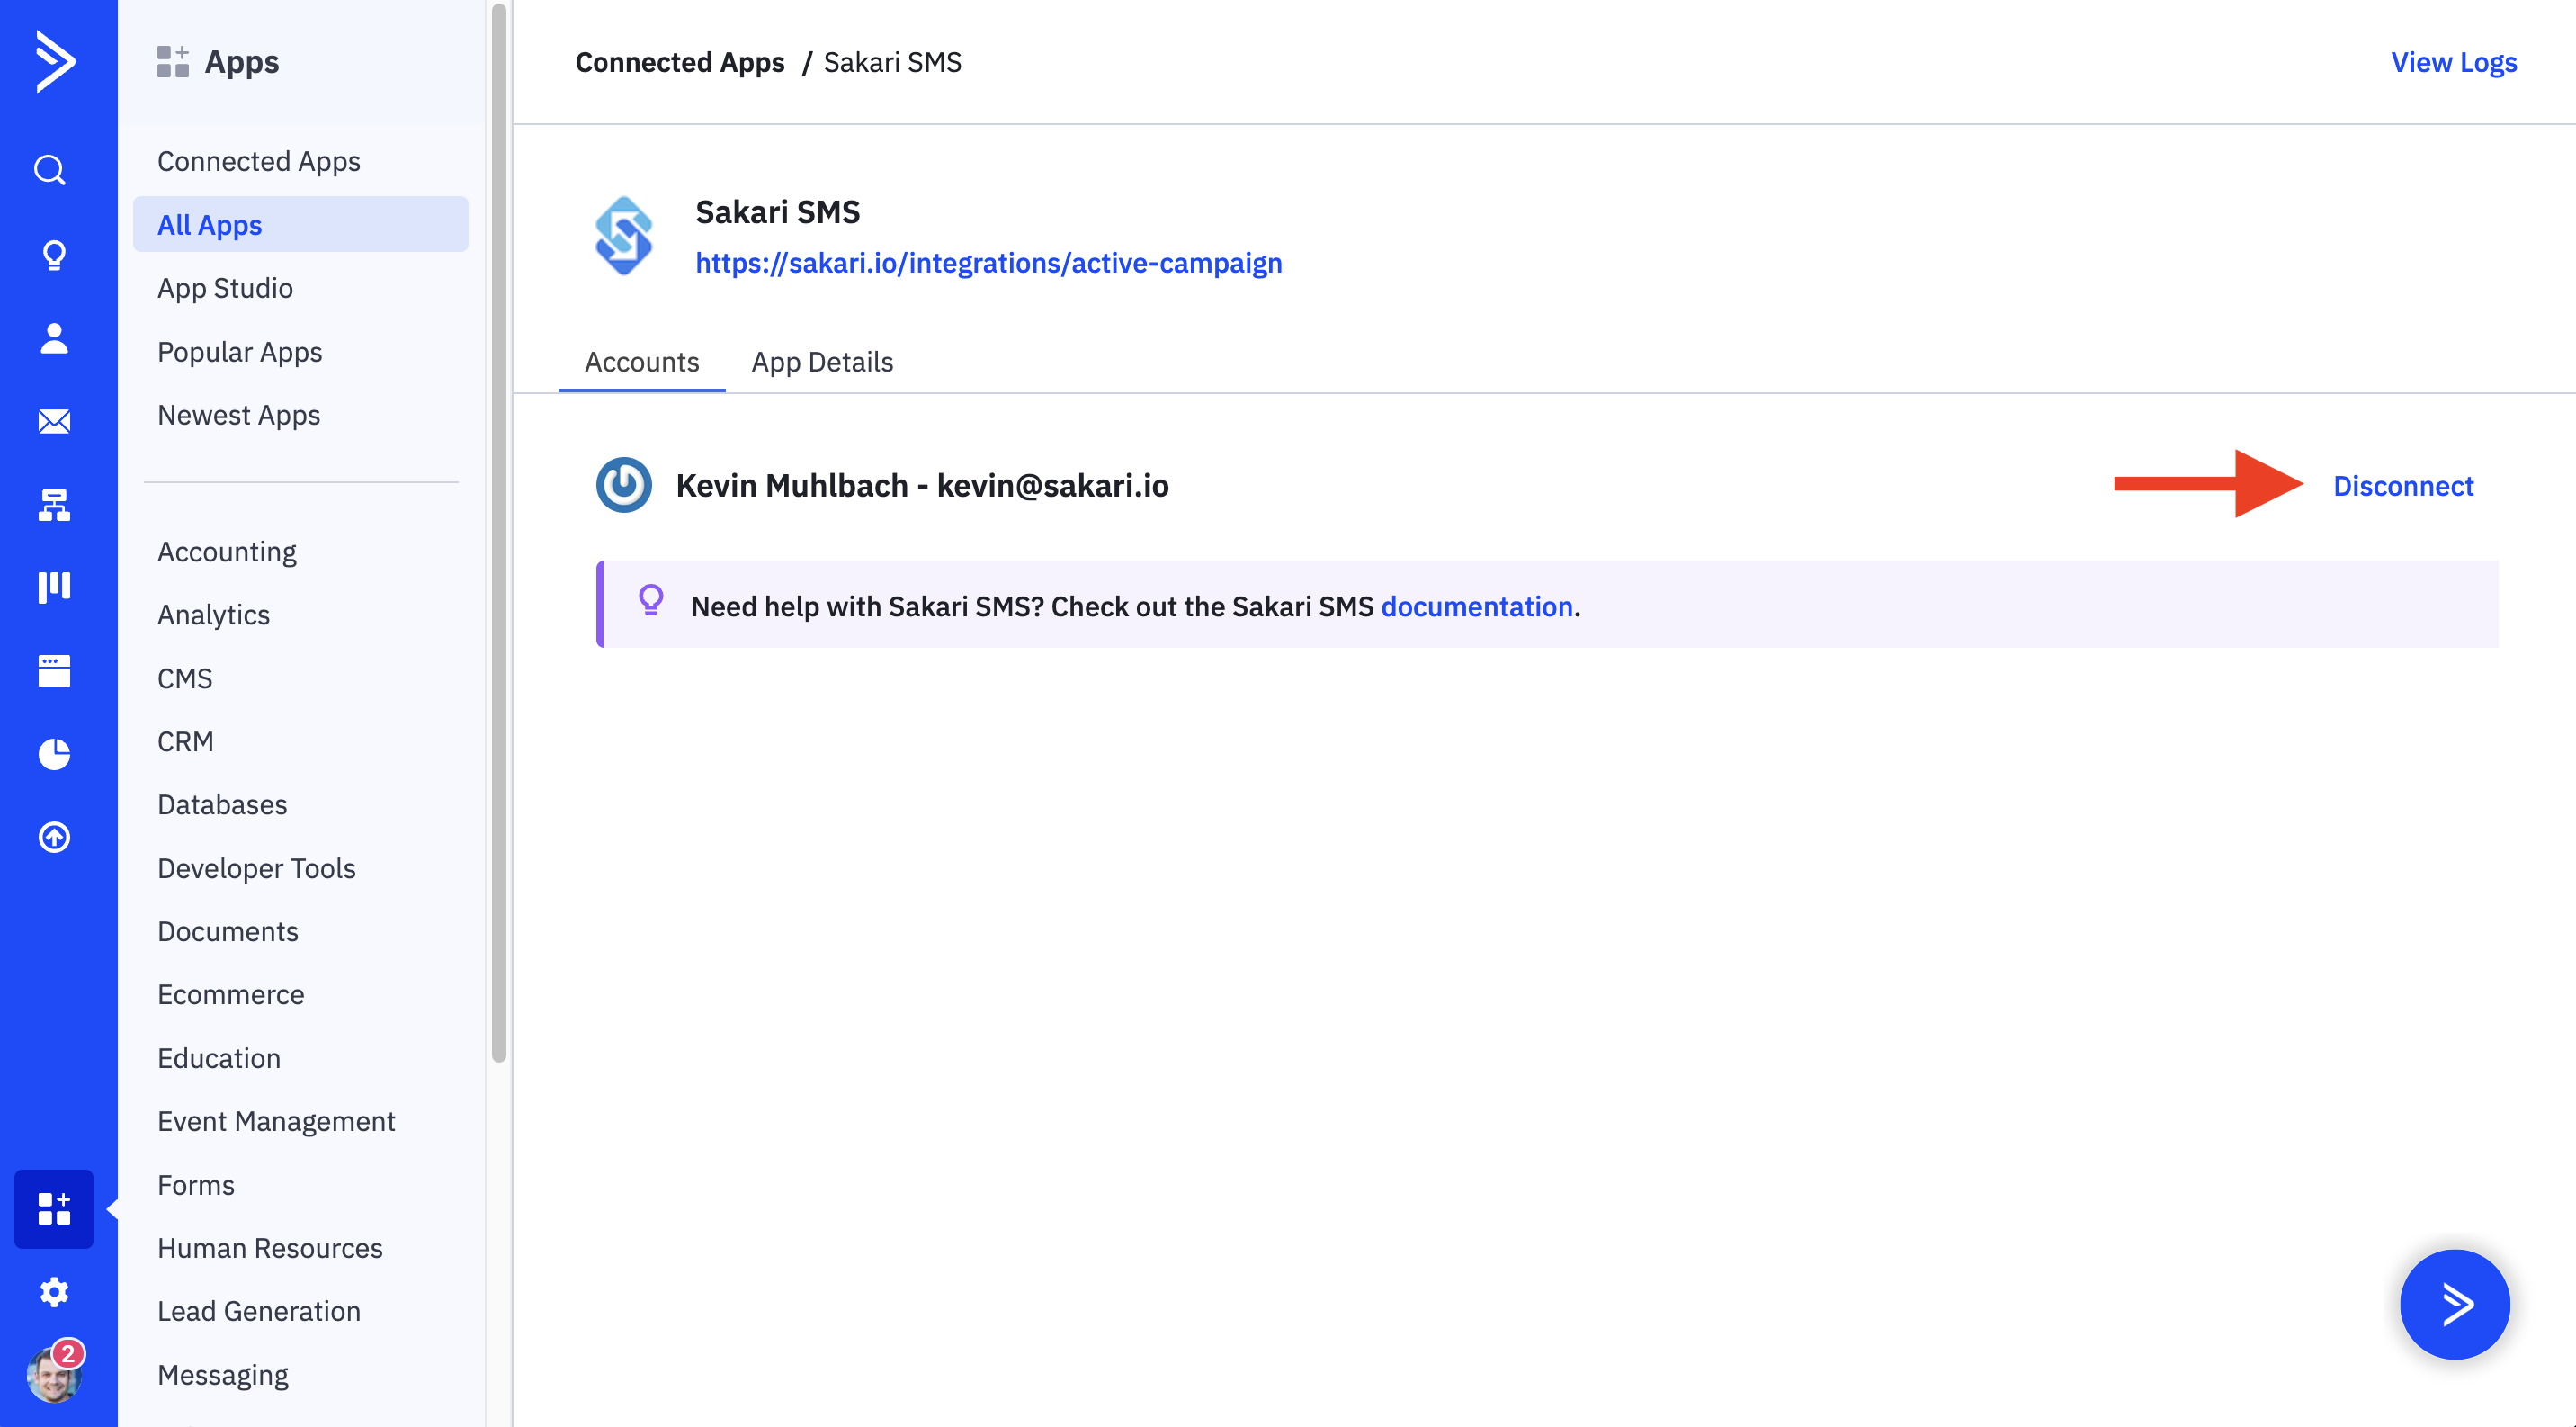
Task: Go back to Connected Apps breadcrumb
Action: 680,62
